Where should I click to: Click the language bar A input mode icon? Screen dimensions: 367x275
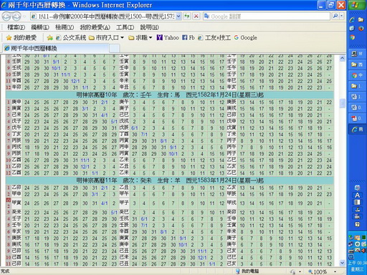tap(357, 196)
